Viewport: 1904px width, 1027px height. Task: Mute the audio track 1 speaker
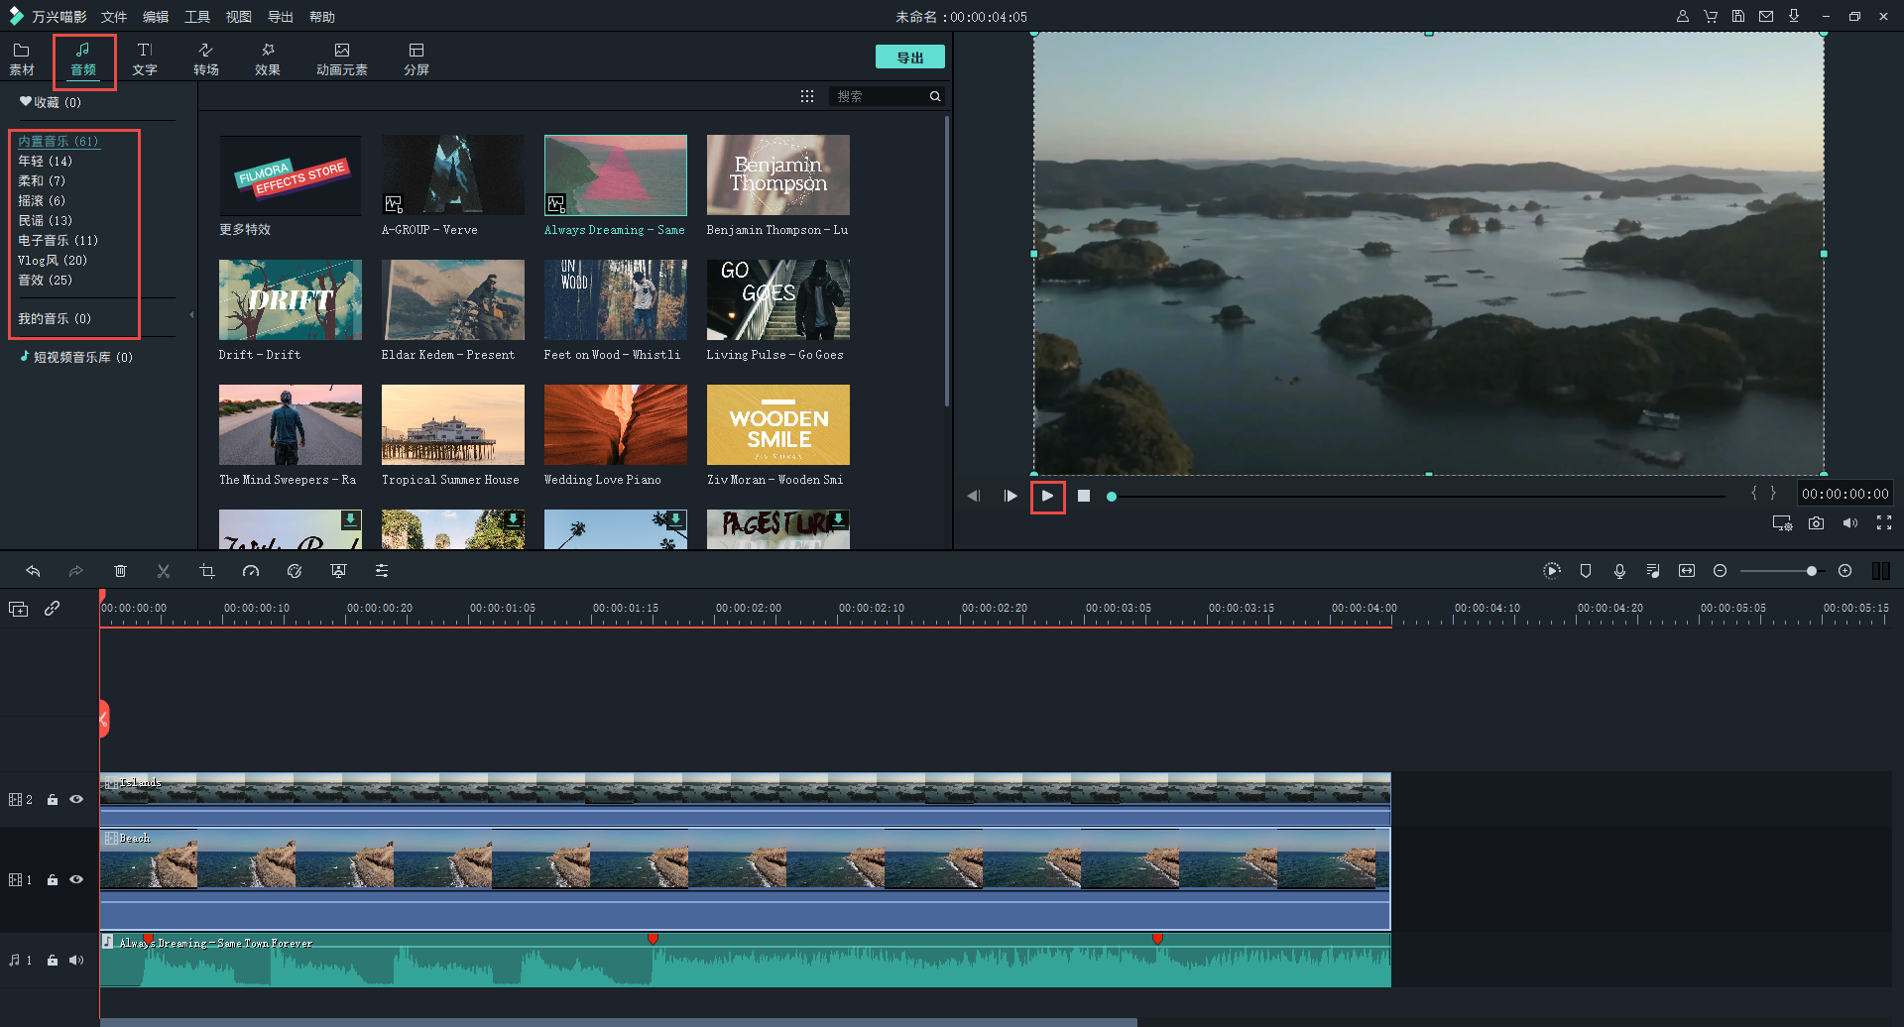(76, 960)
